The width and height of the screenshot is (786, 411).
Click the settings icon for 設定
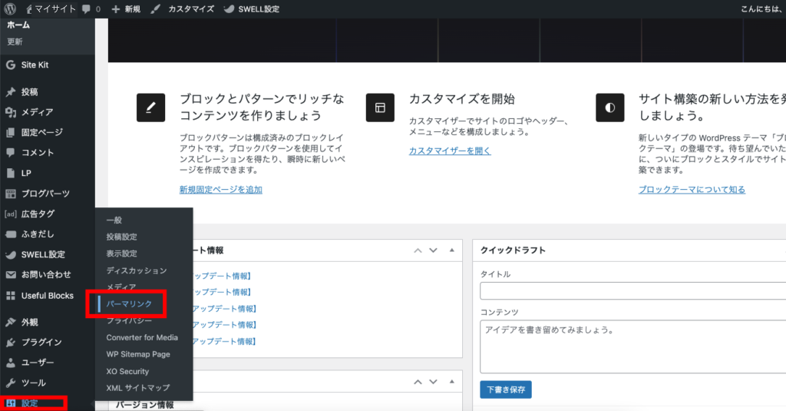[x=11, y=403]
